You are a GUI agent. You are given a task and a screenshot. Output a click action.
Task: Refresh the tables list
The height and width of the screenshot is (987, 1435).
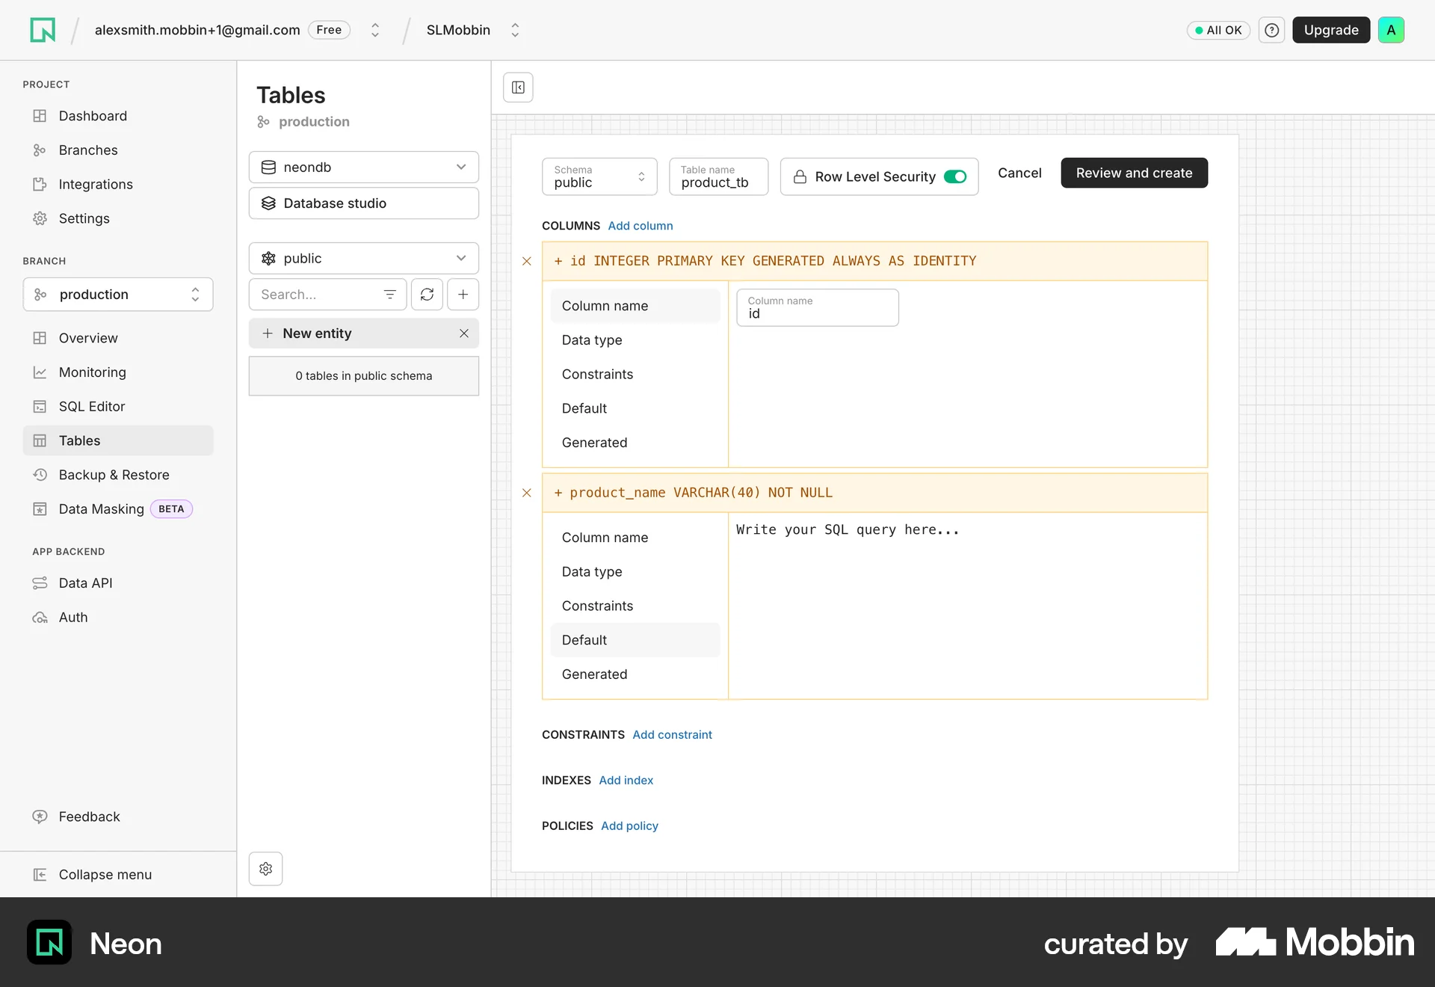coord(427,295)
